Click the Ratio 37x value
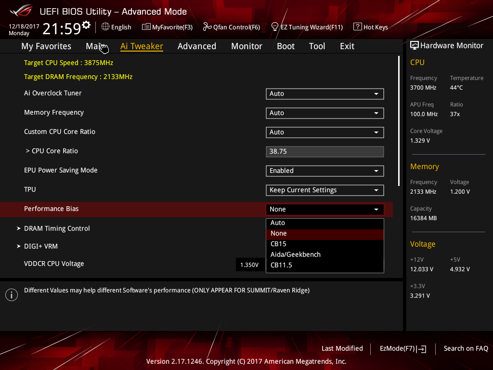Image resolution: width=493 pixels, height=370 pixels. tap(454, 114)
